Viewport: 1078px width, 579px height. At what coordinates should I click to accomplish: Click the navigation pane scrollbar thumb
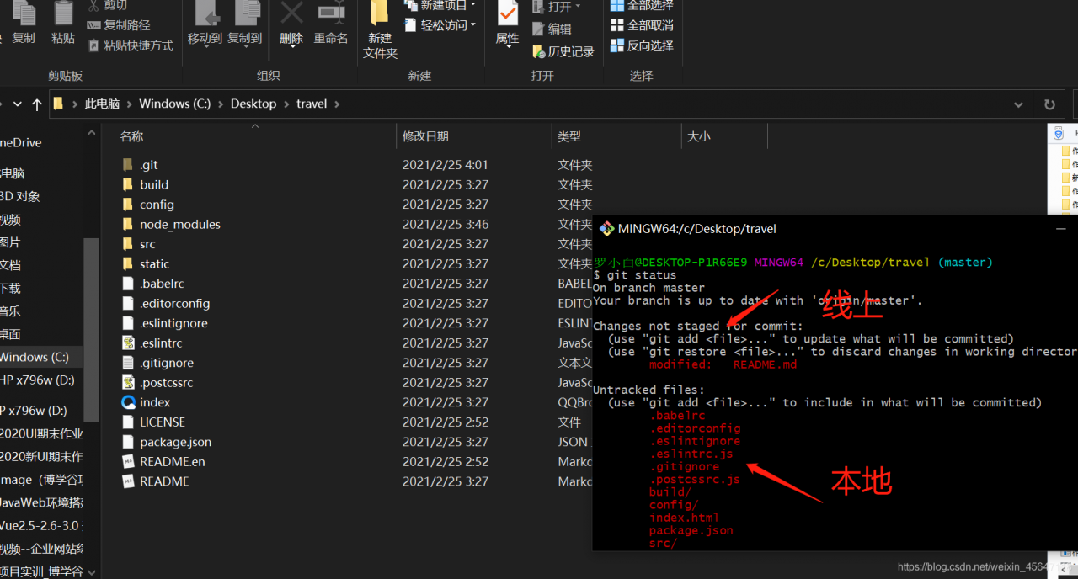pos(91,328)
